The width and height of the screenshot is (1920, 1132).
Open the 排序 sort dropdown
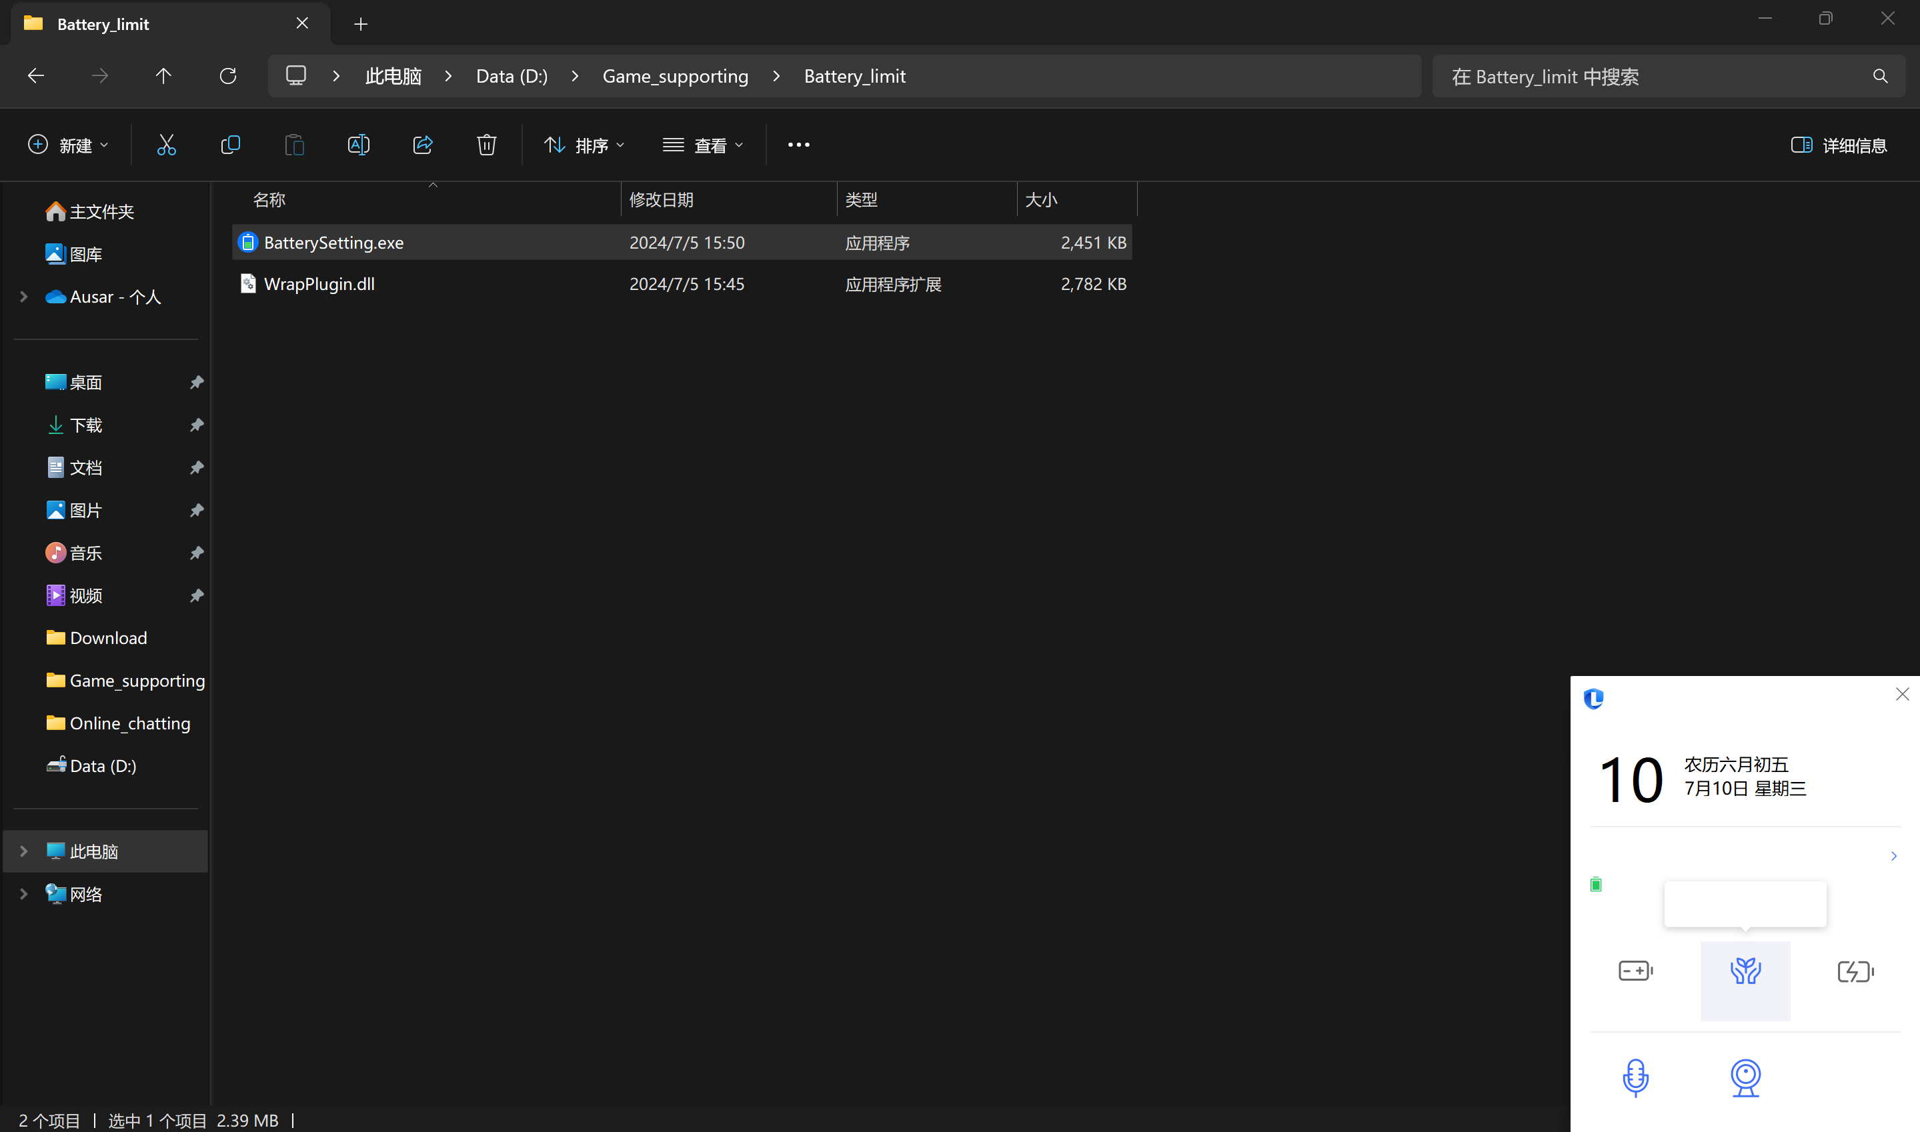click(x=584, y=145)
